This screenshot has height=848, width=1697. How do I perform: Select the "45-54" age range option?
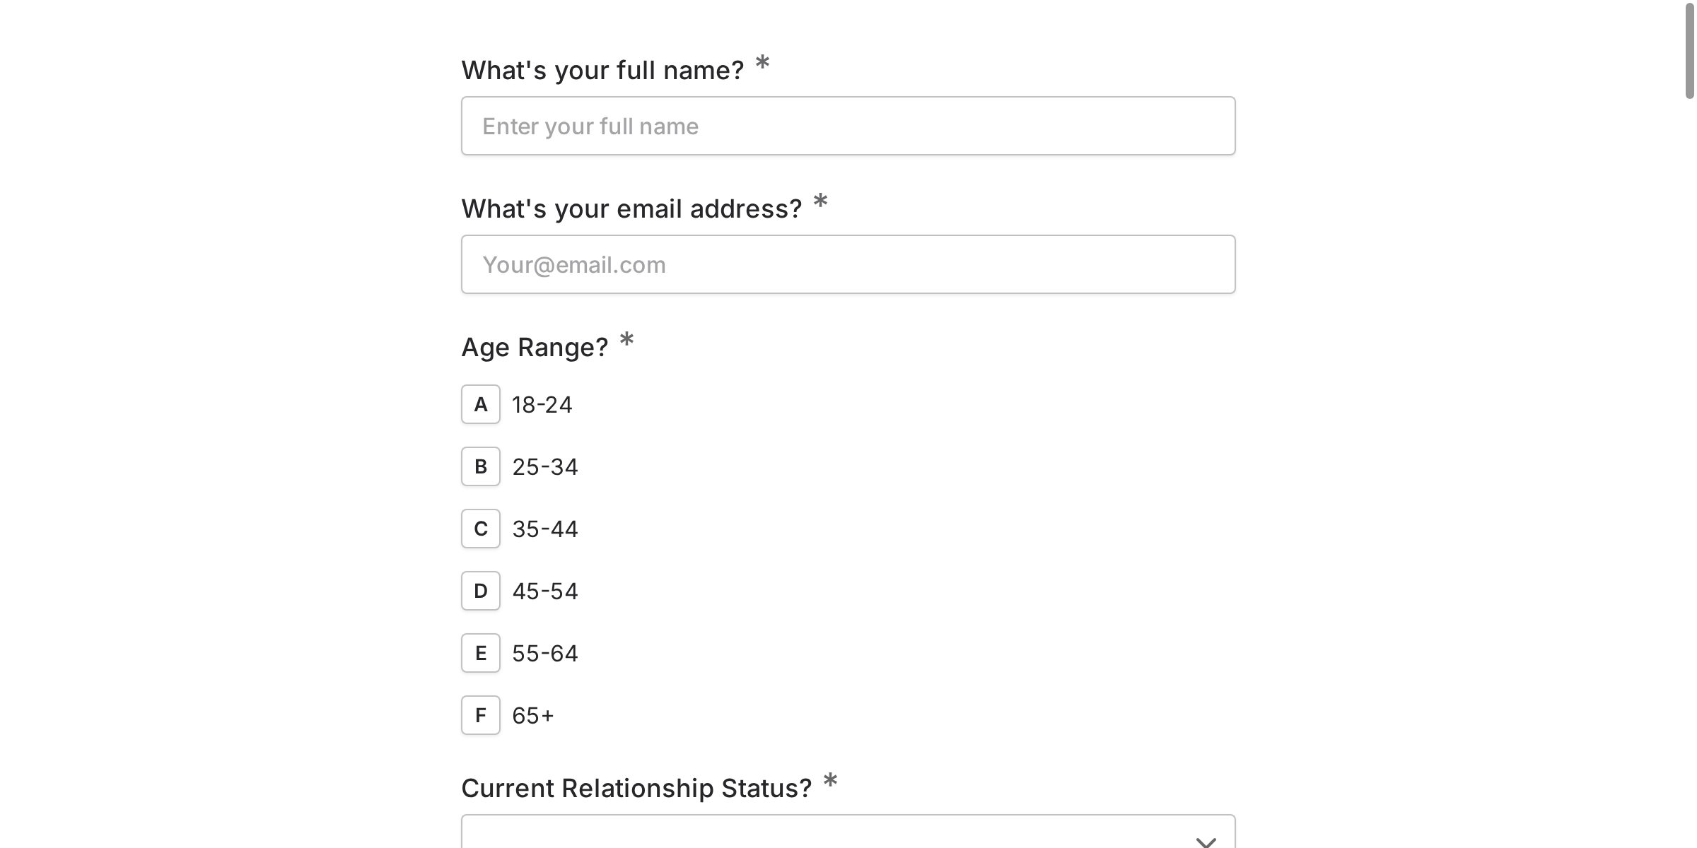pyautogui.click(x=545, y=591)
